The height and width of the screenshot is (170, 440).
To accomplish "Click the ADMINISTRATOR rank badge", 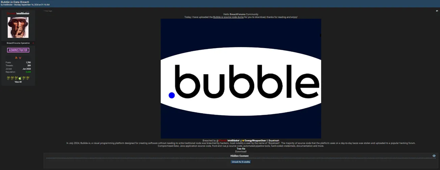I will click(18, 50).
